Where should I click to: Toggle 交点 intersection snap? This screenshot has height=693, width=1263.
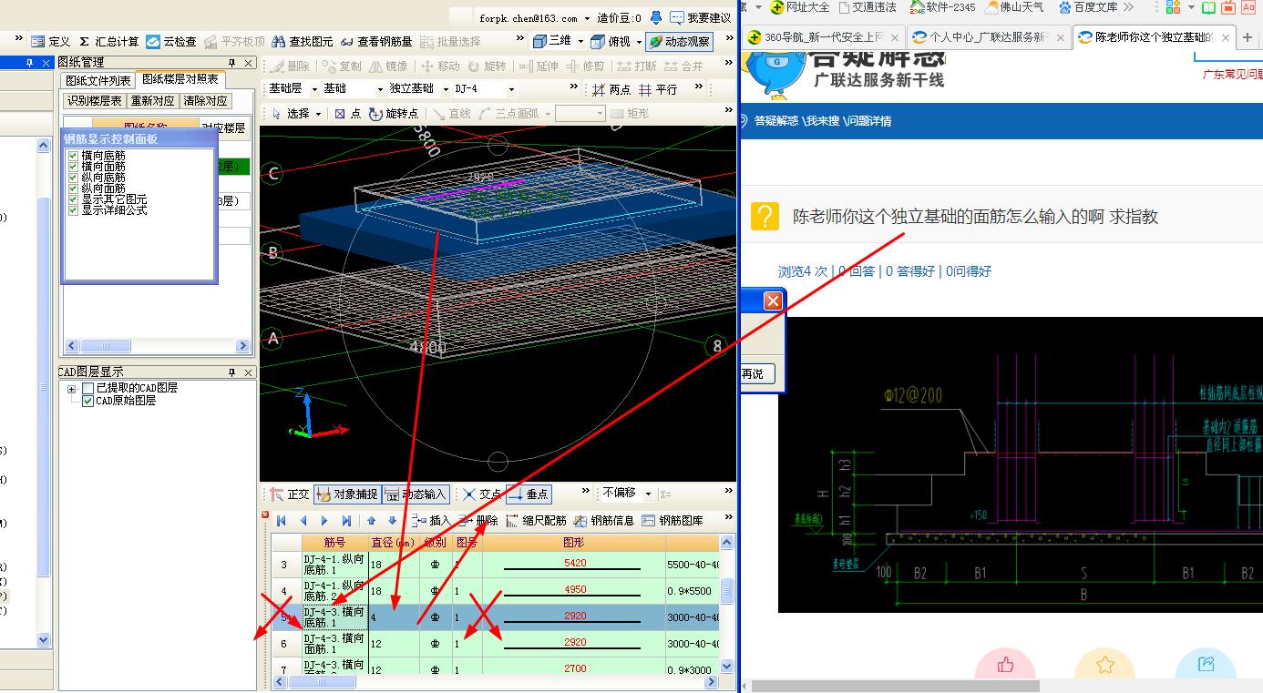(482, 494)
